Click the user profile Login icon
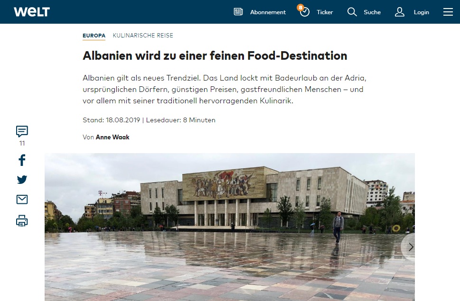The image size is (460, 301). tap(400, 12)
